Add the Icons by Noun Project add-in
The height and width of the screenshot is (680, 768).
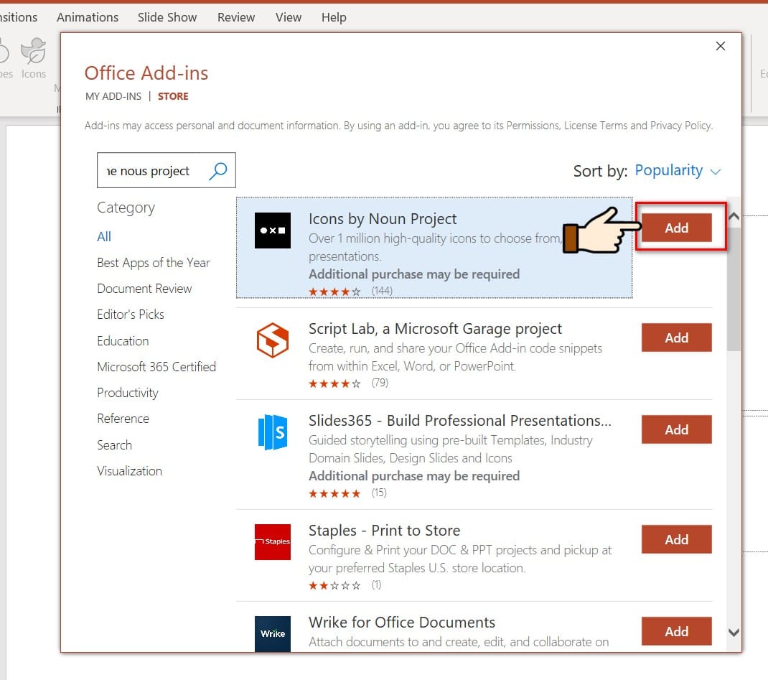coord(676,228)
